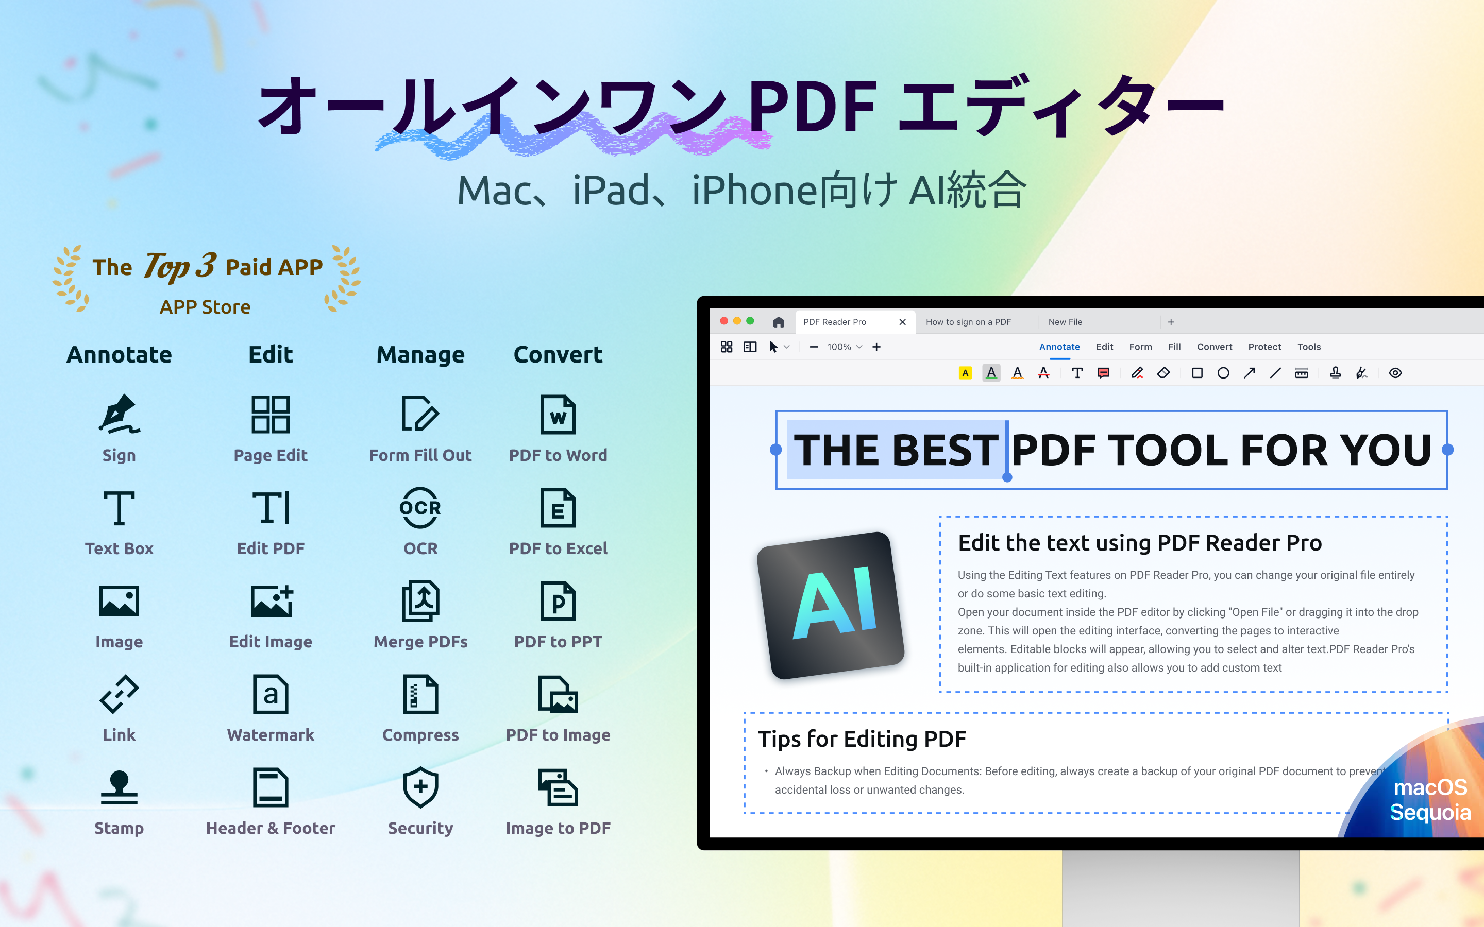1484x927 pixels.
Task: Click 'Edit the text using PDF Reader Pro' heading
Action: (x=1139, y=543)
